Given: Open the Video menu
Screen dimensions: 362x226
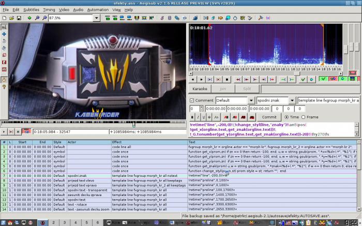Looking at the screenshot, I should 64,10.
